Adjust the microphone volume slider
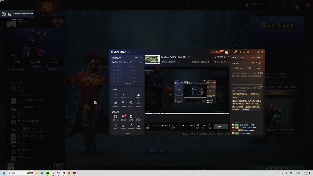The height and width of the screenshot is (176, 313). point(157,126)
